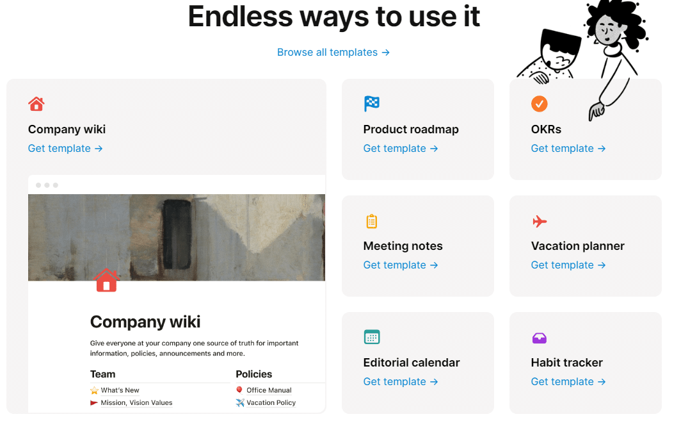Get the Habit tracker template
Viewport: 681px width, 421px height.
tap(568, 382)
